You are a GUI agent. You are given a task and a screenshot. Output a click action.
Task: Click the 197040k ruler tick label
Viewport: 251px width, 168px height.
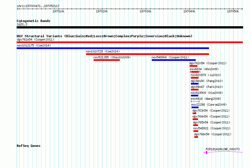(189, 11)
